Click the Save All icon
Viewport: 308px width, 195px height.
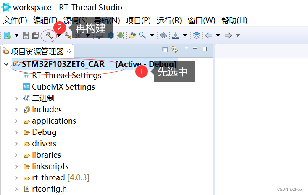point(36,35)
